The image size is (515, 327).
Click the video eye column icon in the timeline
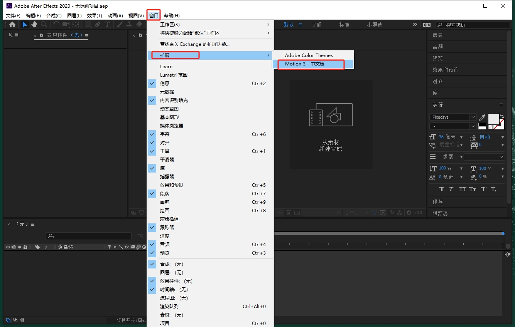point(8,247)
